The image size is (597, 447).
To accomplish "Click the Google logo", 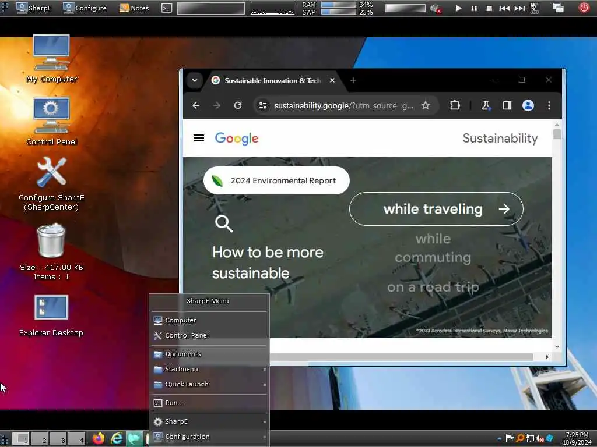I will pyautogui.click(x=237, y=139).
